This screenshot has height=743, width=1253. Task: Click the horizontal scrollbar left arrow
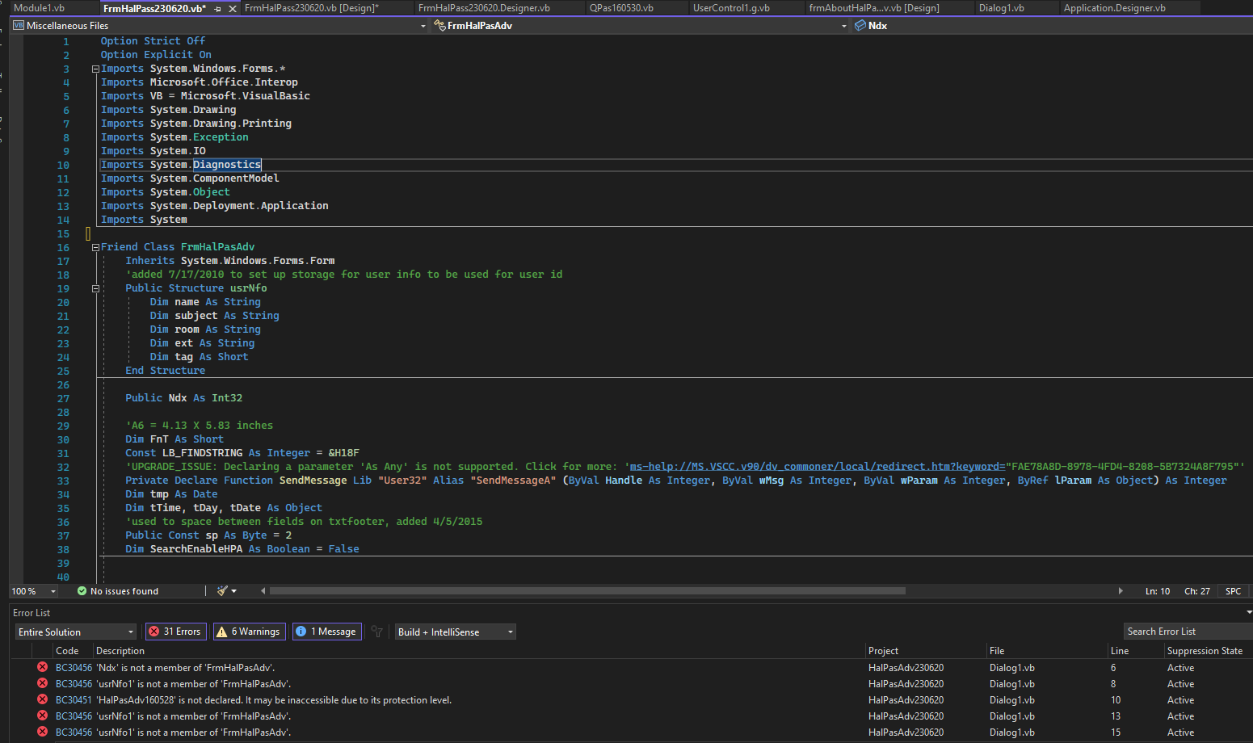(x=263, y=591)
